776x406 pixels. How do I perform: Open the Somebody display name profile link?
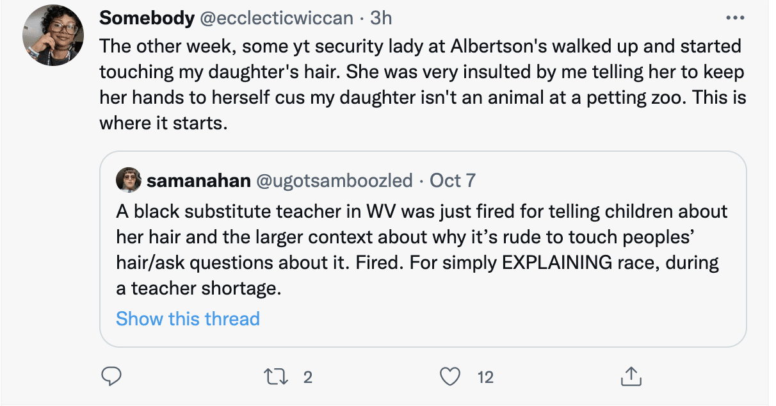147,18
